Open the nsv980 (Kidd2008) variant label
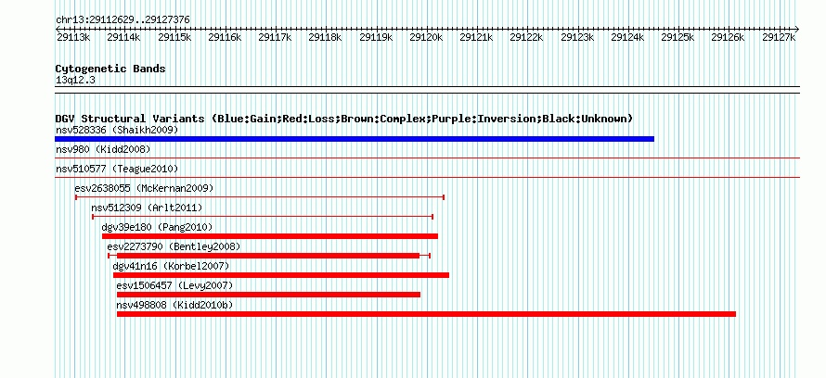Image resolution: width=826 pixels, height=378 pixels. click(x=103, y=149)
